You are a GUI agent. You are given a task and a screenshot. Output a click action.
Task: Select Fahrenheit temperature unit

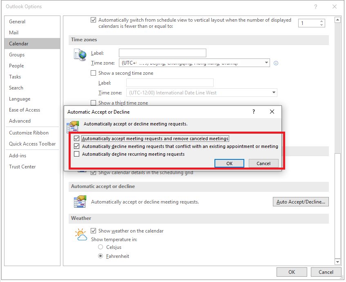[100, 256]
